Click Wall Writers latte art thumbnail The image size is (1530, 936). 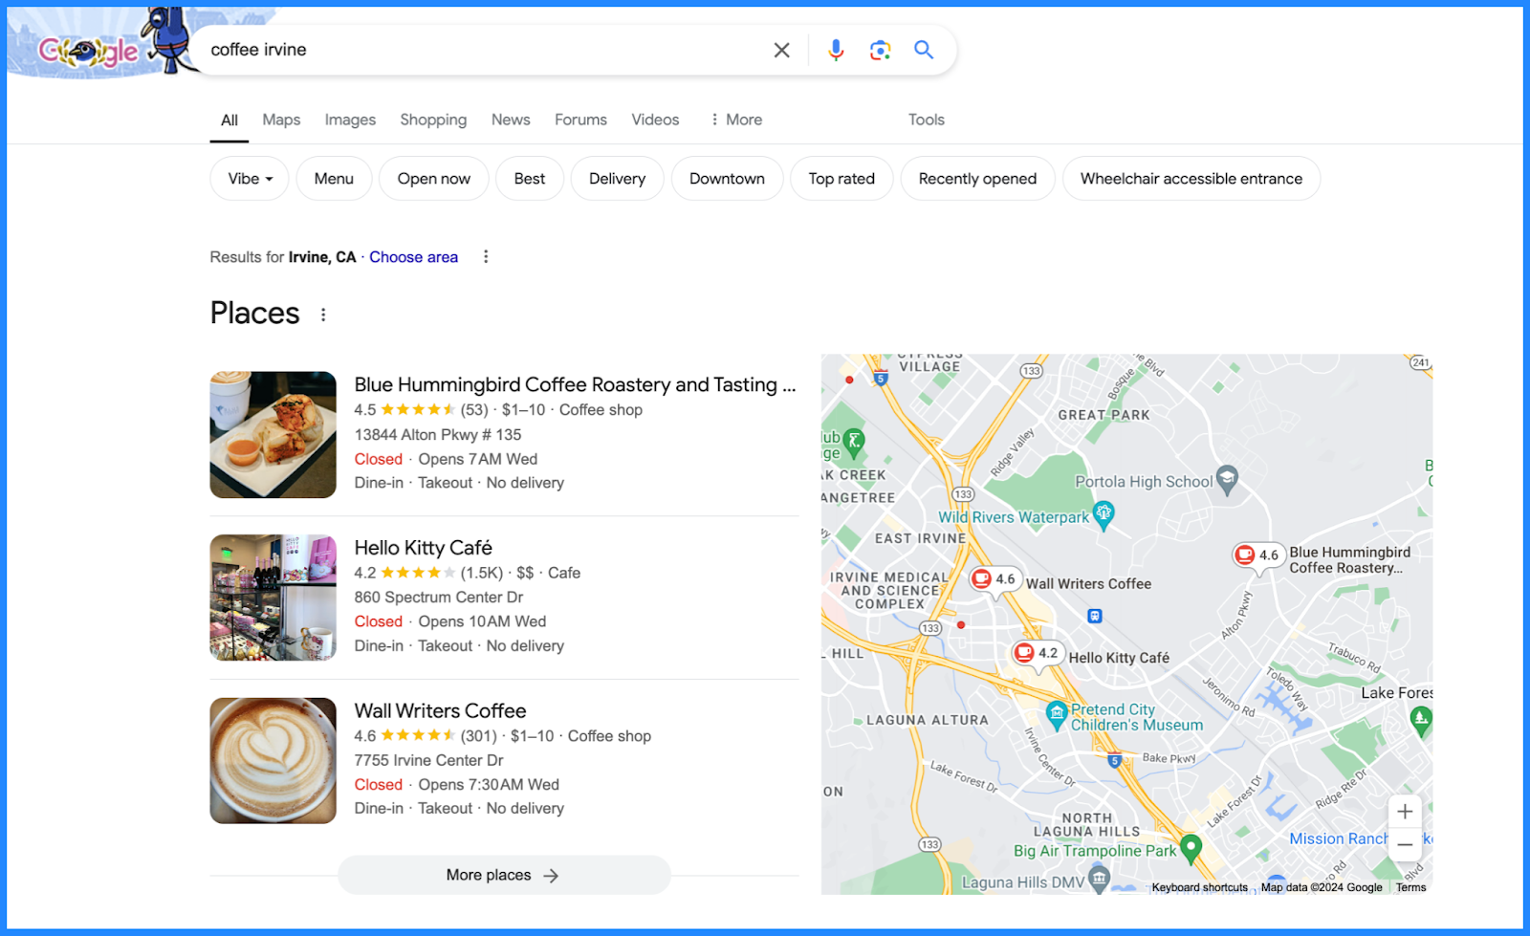(x=273, y=761)
